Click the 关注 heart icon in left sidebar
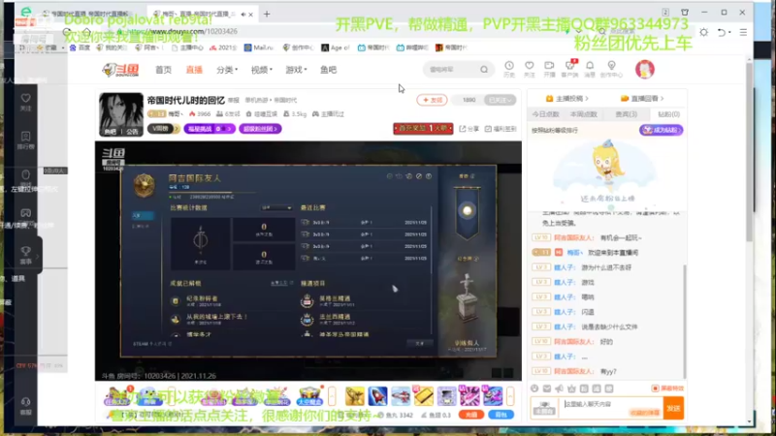 (x=26, y=102)
